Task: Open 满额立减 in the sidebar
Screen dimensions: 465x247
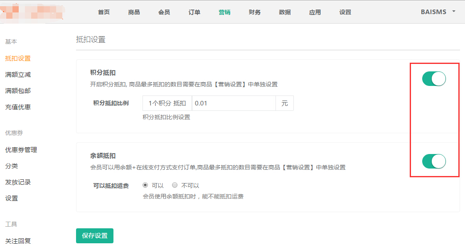Action: click(18, 75)
